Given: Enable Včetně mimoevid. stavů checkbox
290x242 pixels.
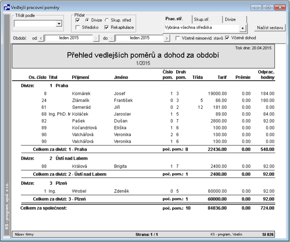Looking at the screenshot, I should (x=177, y=38).
